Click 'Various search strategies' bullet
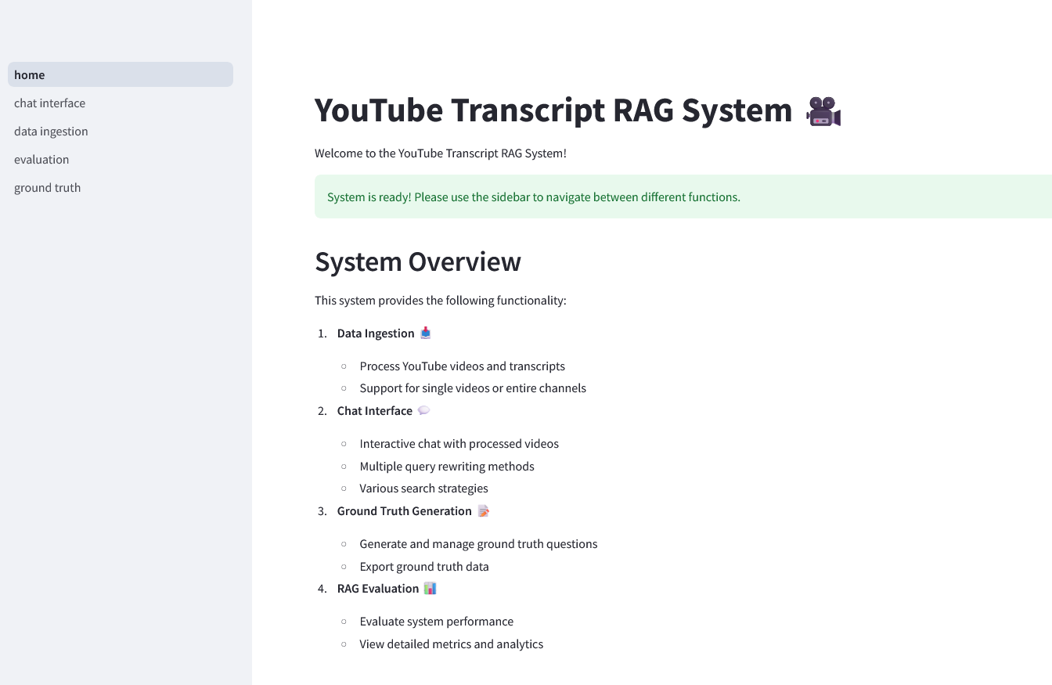Viewport: 1052px width, 685px height. tap(424, 488)
